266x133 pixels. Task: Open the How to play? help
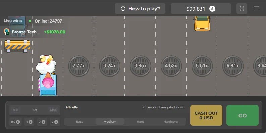tap(140, 9)
